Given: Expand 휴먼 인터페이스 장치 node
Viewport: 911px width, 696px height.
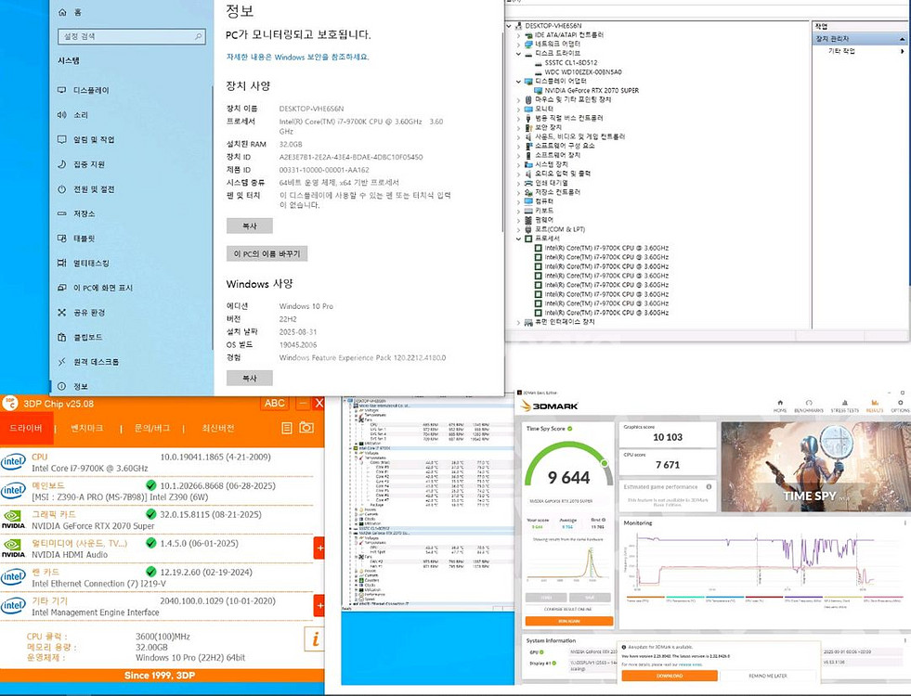Looking at the screenshot, I should point(518,322).
